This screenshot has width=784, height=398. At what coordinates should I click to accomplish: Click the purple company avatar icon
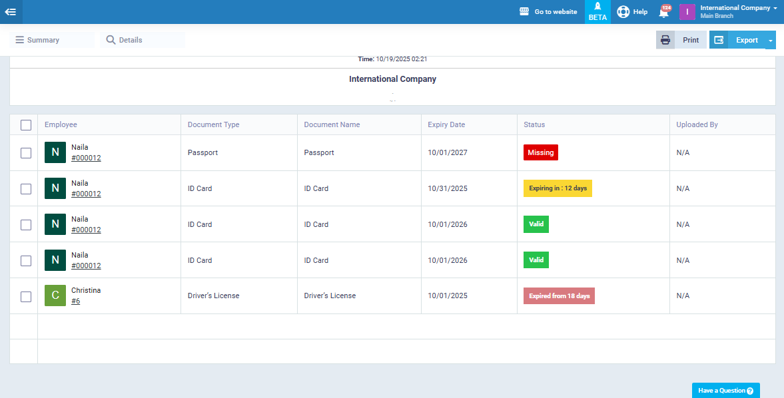tap(687, 12)
